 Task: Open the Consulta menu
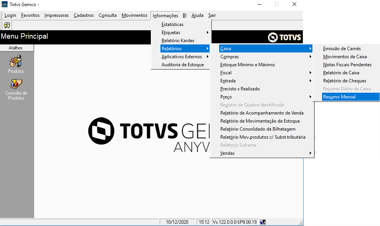(107, 15)
